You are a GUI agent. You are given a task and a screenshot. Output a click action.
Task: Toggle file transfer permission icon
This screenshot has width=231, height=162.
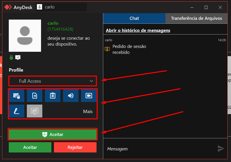[x=35, y=96]
